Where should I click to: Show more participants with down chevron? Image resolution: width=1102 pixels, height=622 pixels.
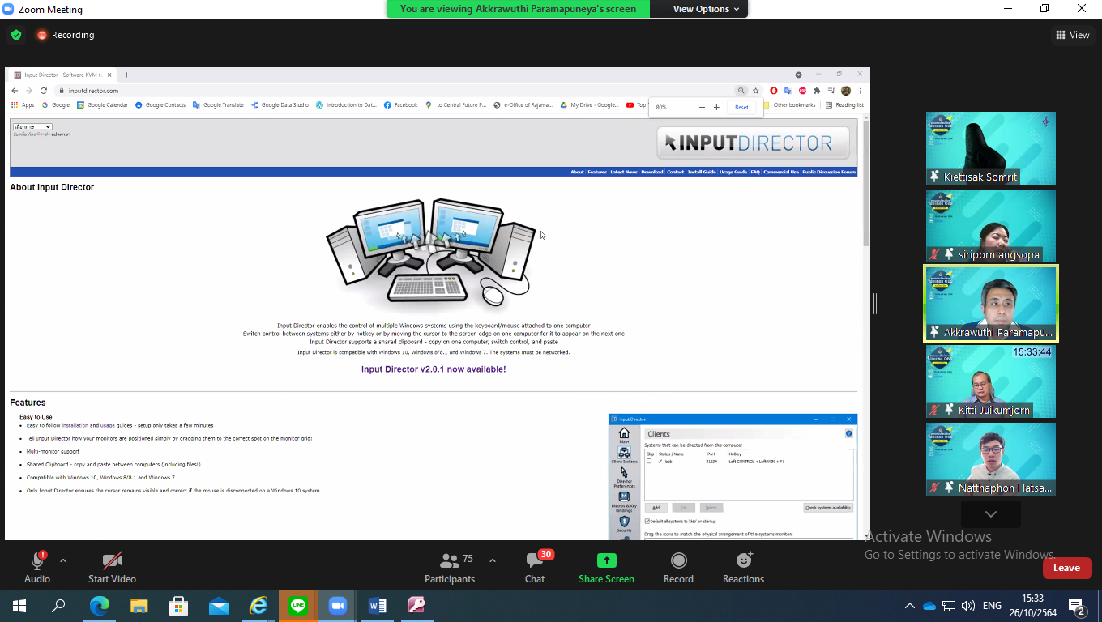991,514
